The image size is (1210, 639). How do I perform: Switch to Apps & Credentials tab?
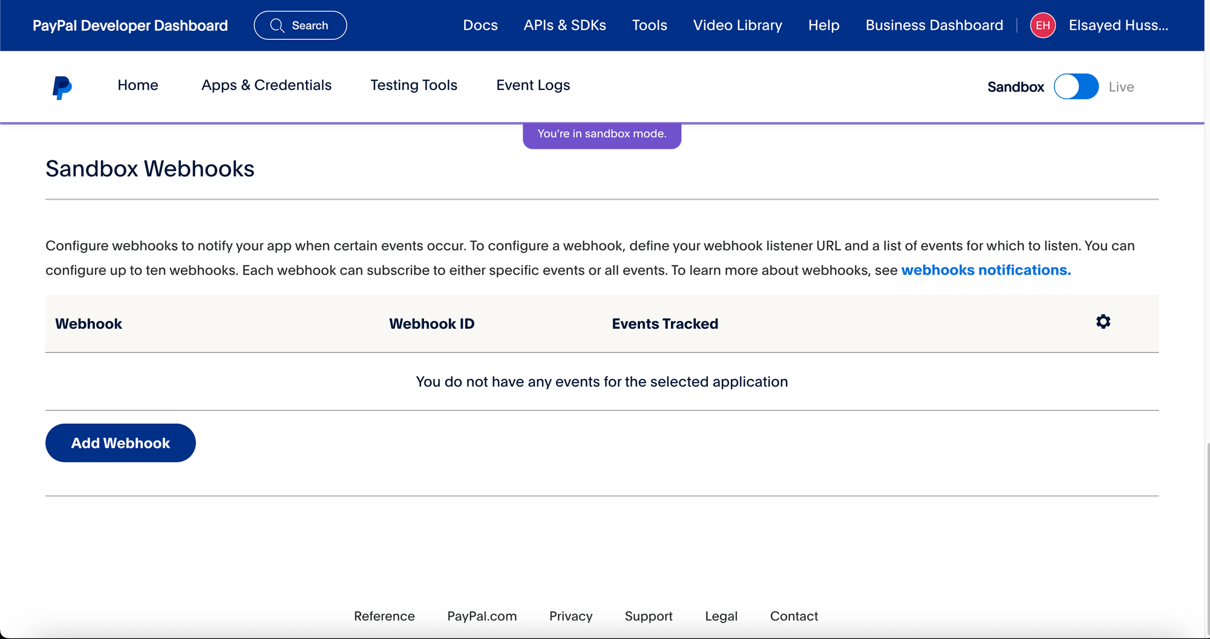266,85
